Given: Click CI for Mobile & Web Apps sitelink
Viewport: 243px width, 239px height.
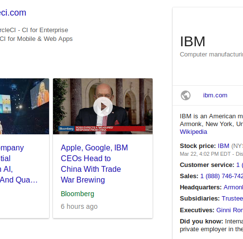Looking at the screenshot, I should pos(36,39).
